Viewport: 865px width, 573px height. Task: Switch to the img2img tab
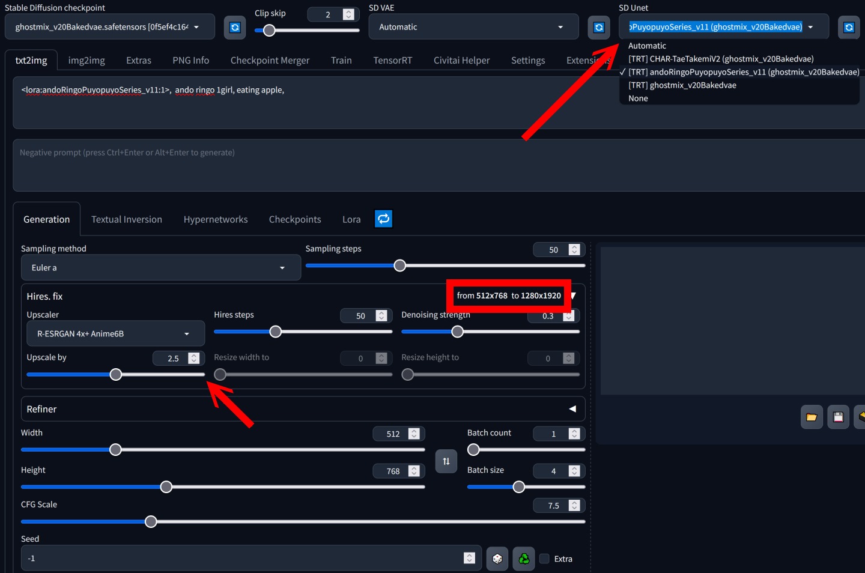click(x=86, y=60)
